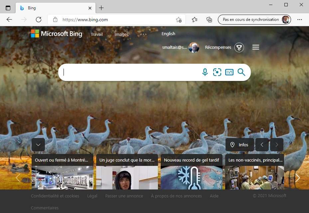Open visual search camera icon
Image resolution: width=309 pixels, height=213 pixels.
(x=217, y=72)
